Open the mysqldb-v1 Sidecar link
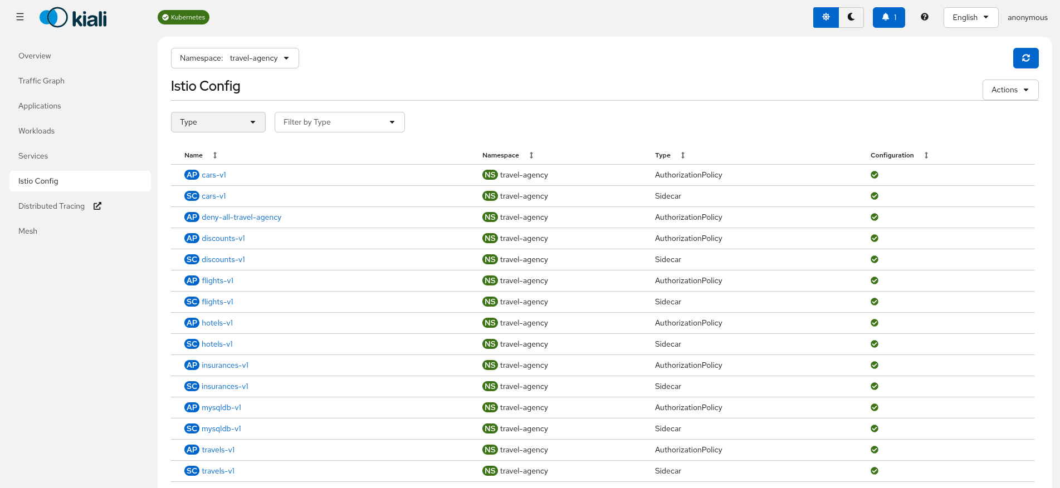Image resolution: width=1060 pixels, height=488 pixels. click(x=221, y=428)
